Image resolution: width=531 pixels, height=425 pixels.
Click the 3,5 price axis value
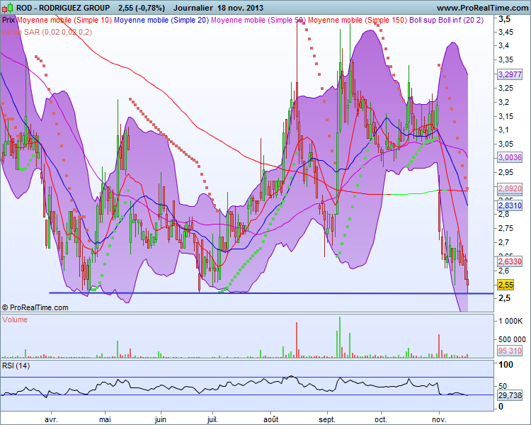(504, 19)
